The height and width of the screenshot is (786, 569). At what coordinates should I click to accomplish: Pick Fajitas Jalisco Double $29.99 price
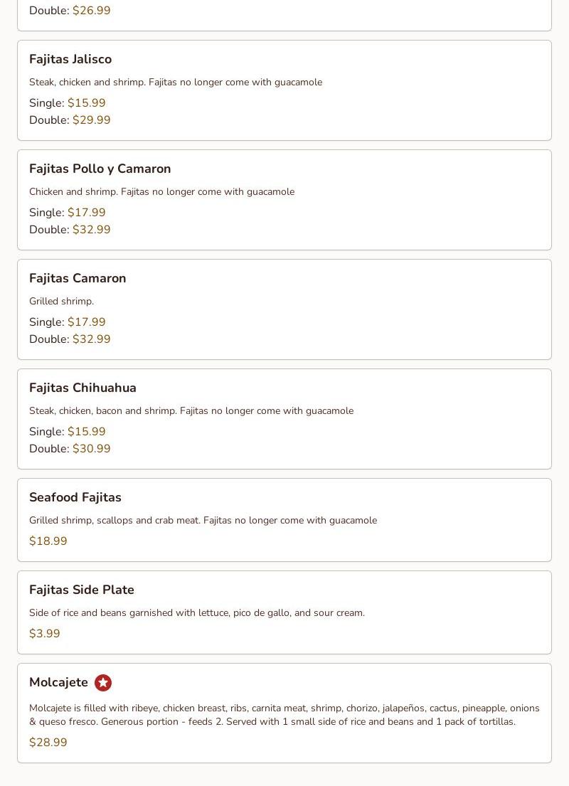click(70, 120)
